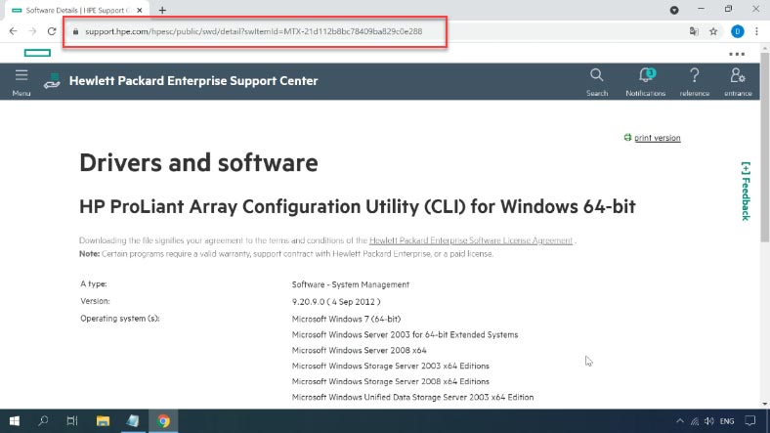Click Microsoft Windows Storage Server 2003 x64 Editions
770x433 pixels.
(391, 366)
